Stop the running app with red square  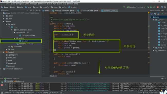158,7
